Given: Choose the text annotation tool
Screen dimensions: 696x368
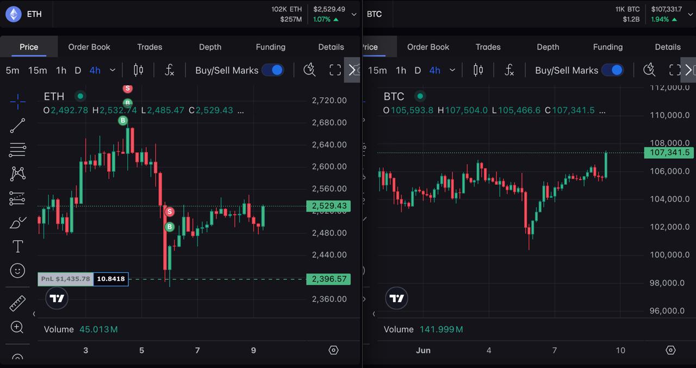Looking at the screenshot, I should point(17,246).
